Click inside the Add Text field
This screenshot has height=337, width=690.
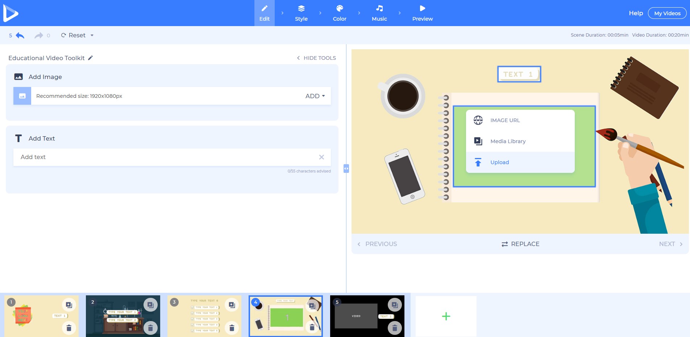pyautogui.click(x=145, y=157)
